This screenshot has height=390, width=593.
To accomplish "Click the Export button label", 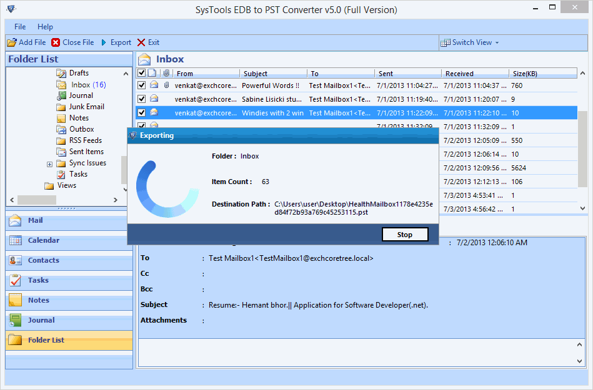I will tap(121, 42).
